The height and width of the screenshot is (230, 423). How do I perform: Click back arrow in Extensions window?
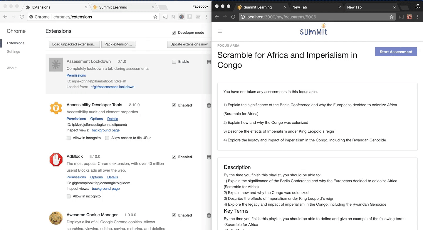point(5,17)
